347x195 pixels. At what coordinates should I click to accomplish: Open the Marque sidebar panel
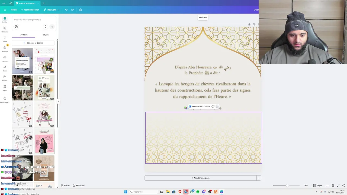[5, 49]
